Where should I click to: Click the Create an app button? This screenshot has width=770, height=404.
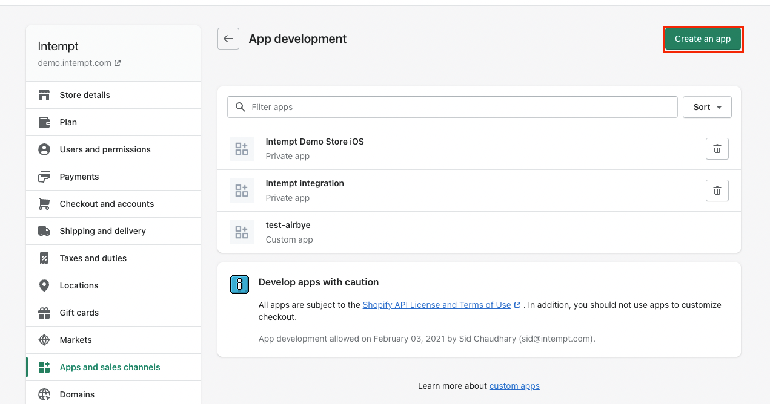tap(703, 39)
